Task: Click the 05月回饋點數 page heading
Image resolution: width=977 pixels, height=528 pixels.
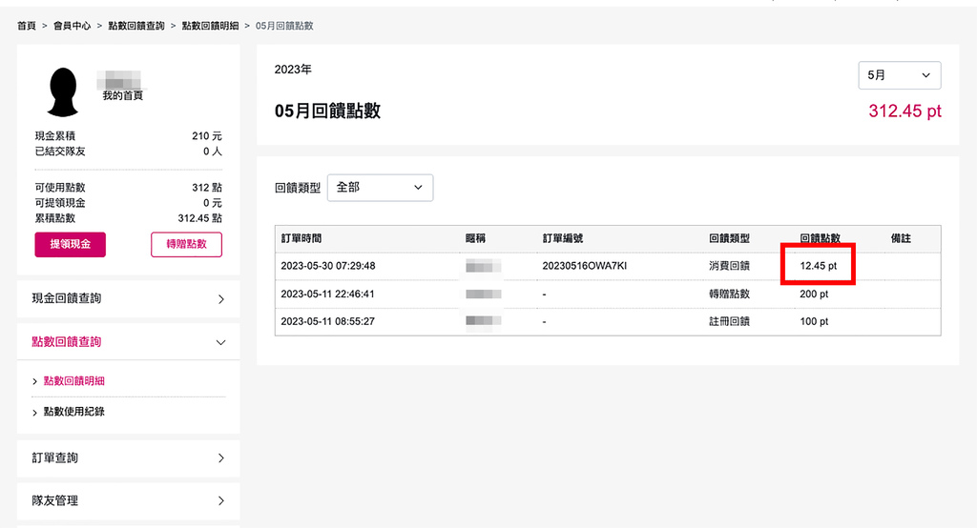Action: coord(327,111)
